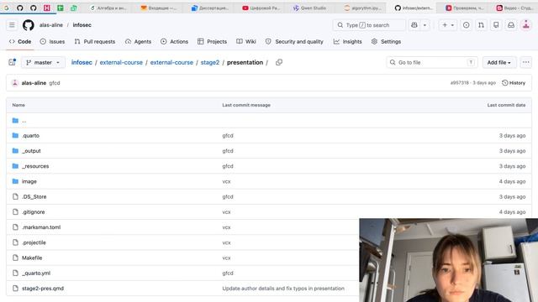
Task: Open the user profile avatar menu
Action: tap(526, 25)
